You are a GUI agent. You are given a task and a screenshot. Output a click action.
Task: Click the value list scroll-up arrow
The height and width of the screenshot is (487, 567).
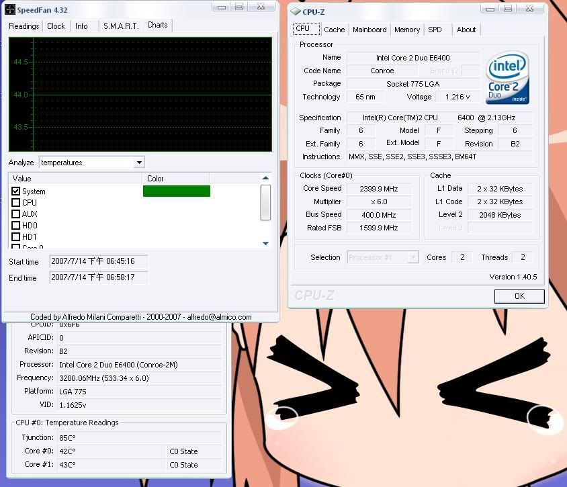tap(265, 178)
